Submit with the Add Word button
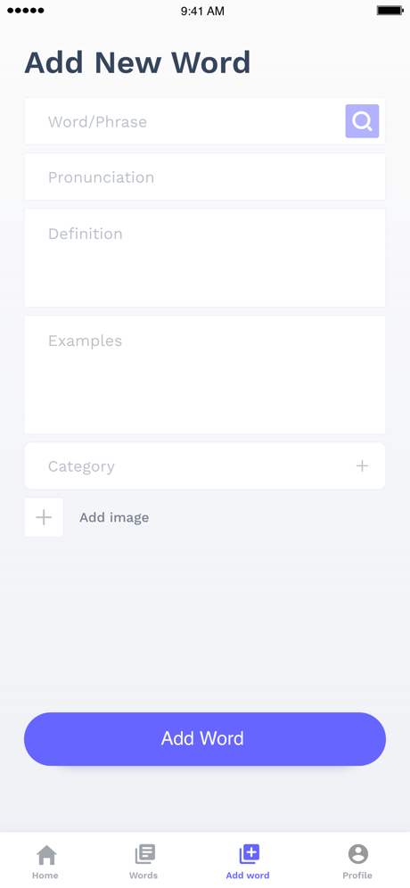Image resolution: width=410 pixels, height=888 pixels. tap(204, 738)
